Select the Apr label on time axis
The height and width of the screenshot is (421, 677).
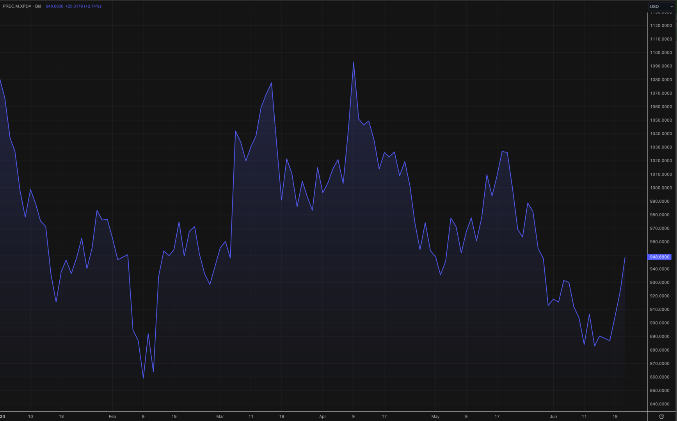(x=322, y=416)
